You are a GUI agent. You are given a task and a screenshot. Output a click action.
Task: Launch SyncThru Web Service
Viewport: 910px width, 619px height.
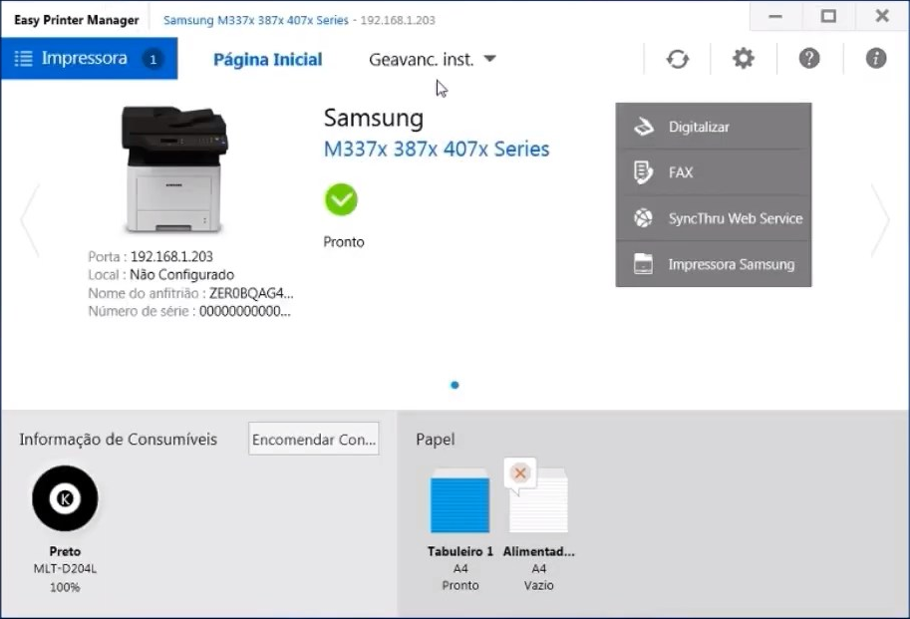coord(714,218)
